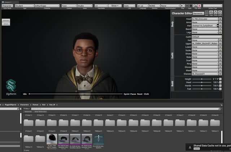
Task: Open settings gear next to Hair
Action: (x=220, y=26)
